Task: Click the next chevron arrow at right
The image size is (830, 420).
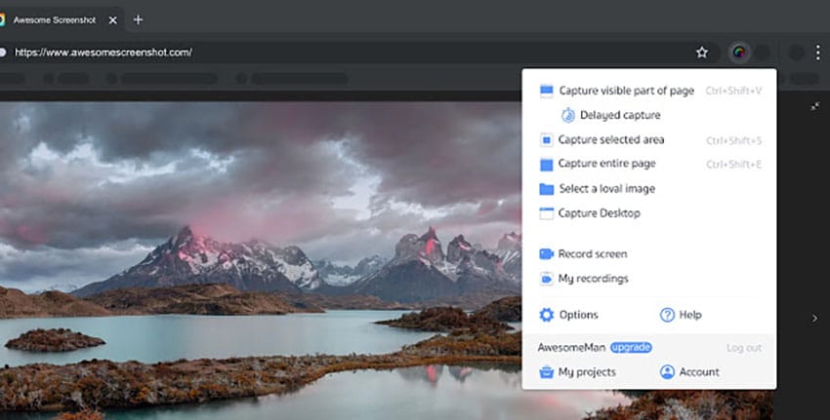Action: [814, 319]
